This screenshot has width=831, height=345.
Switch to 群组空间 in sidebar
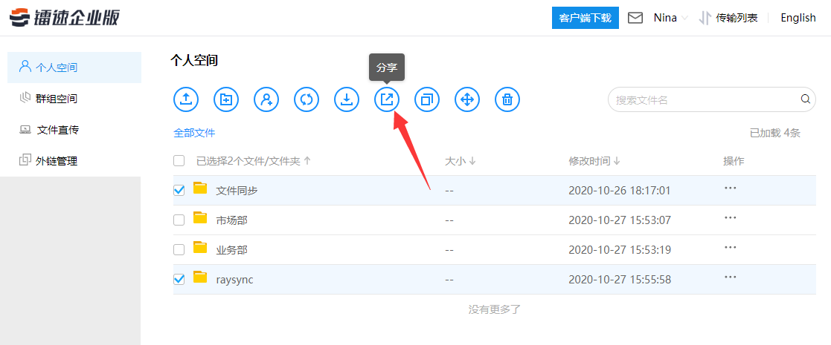57,99
